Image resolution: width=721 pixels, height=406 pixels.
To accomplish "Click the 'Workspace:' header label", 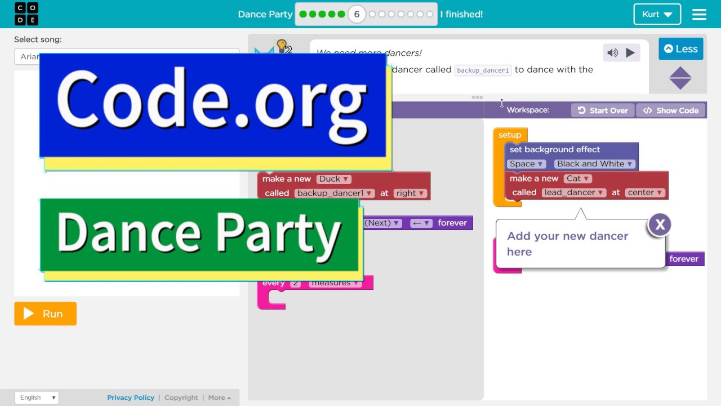I will click(528, 110).
